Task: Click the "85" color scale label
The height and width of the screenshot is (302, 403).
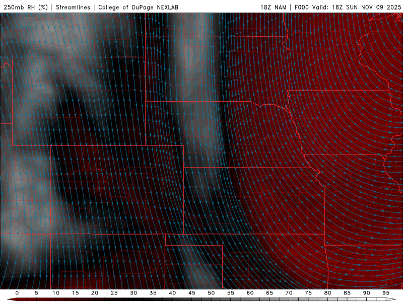Action: coord(347,293)
